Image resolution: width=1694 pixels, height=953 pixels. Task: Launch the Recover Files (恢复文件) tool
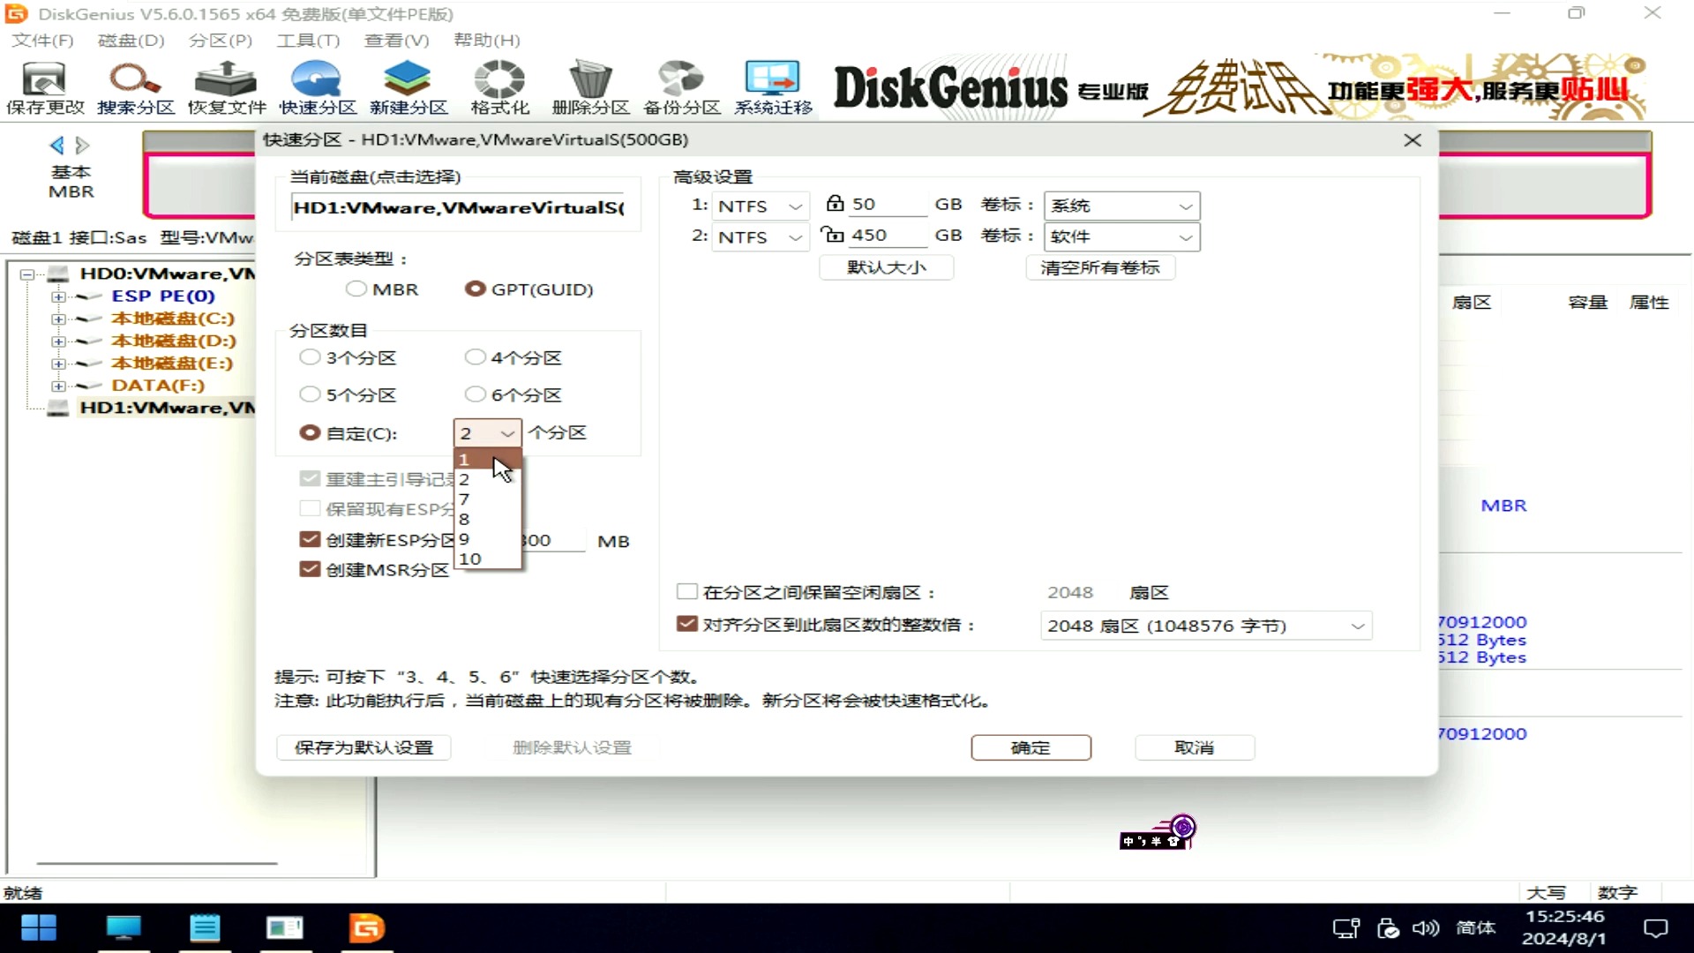227,87
